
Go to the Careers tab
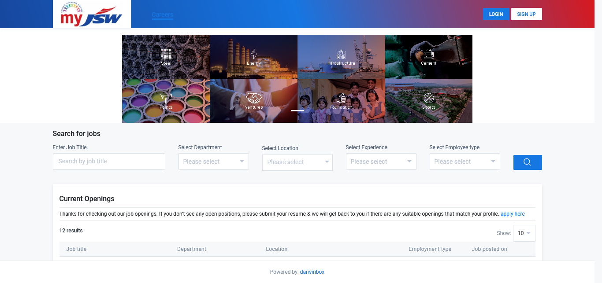(163, 15)
